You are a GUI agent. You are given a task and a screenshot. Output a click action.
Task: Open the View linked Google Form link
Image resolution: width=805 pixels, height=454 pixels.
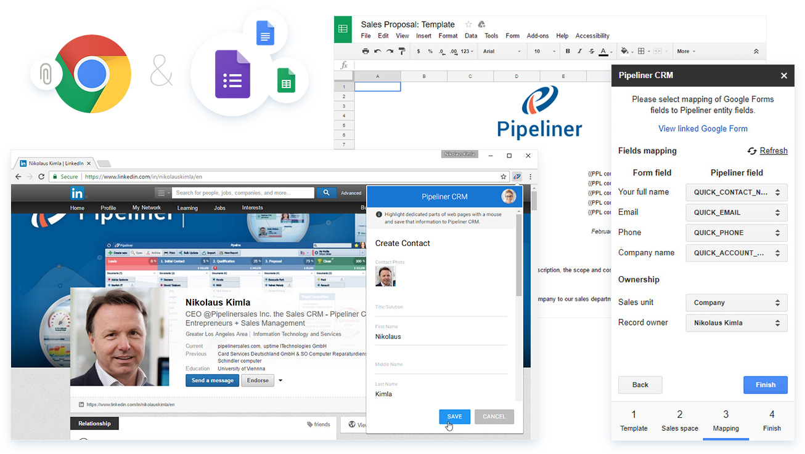[x=703, y=129]
